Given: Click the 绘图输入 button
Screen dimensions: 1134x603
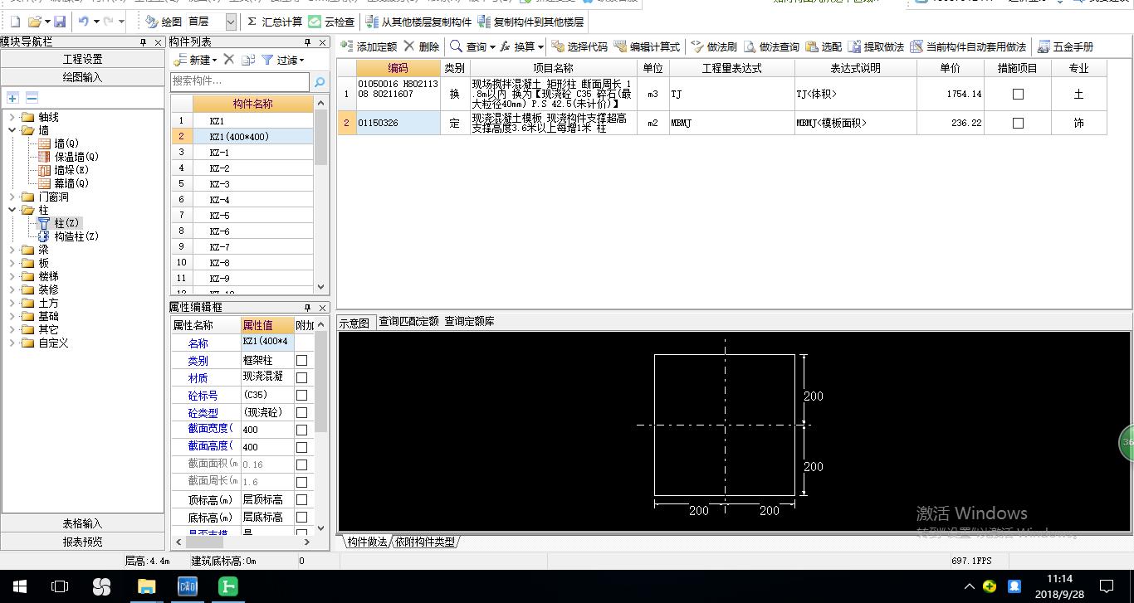Looking at the screenshot, I should click(x=83, y=77).
